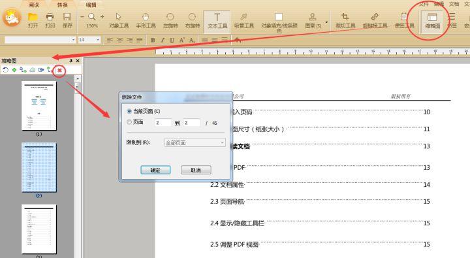
Task: Click the app logo button at top-left
Action: [x=12, y=18]
